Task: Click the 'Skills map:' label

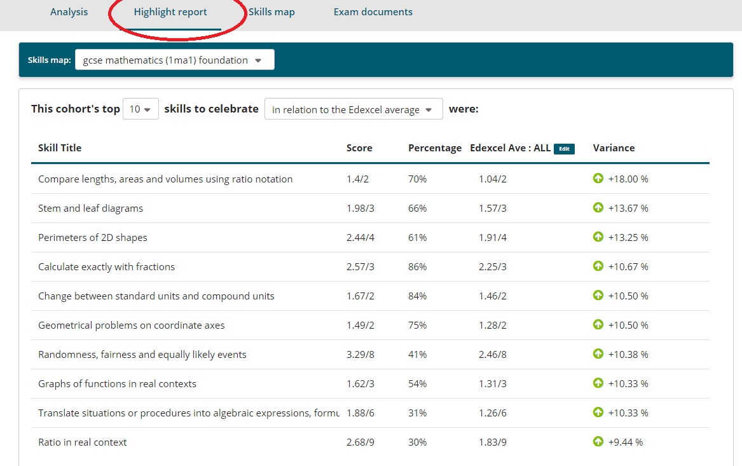Action: 49,60
